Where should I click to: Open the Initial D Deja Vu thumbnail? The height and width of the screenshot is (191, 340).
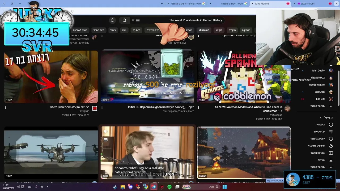(147, 77)
